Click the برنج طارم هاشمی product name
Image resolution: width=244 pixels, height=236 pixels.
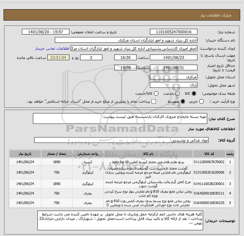148,162
